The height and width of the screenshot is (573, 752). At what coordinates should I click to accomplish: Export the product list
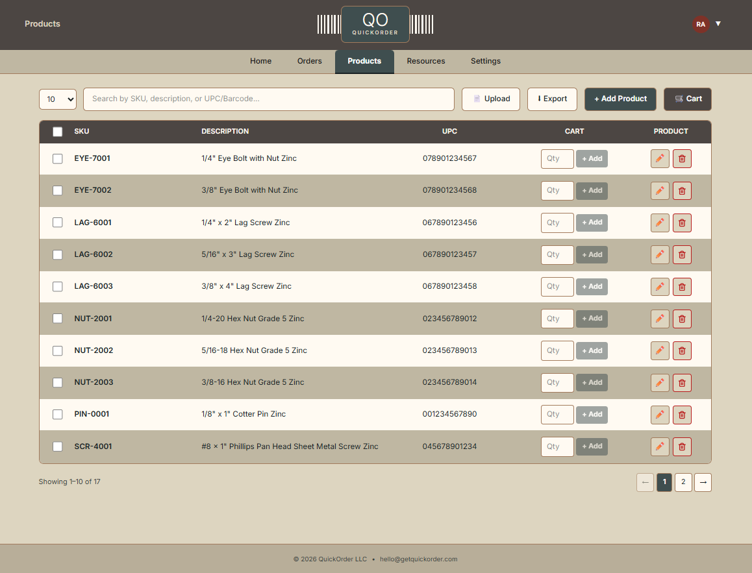[x=552, y=99]
